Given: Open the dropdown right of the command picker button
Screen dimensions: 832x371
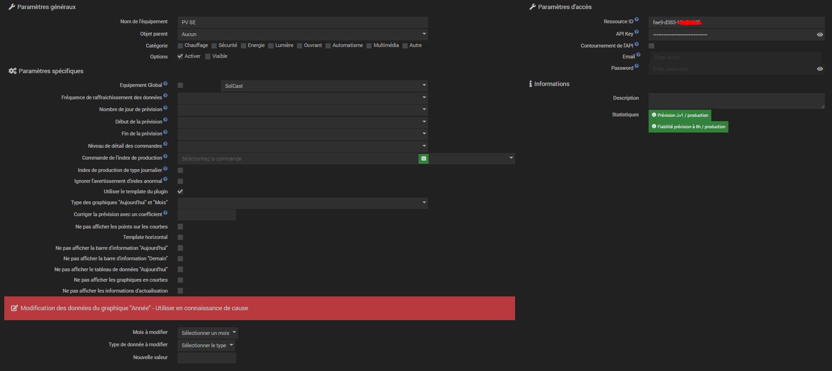Looking at the screenshot, I should click(x=472, y=159).
